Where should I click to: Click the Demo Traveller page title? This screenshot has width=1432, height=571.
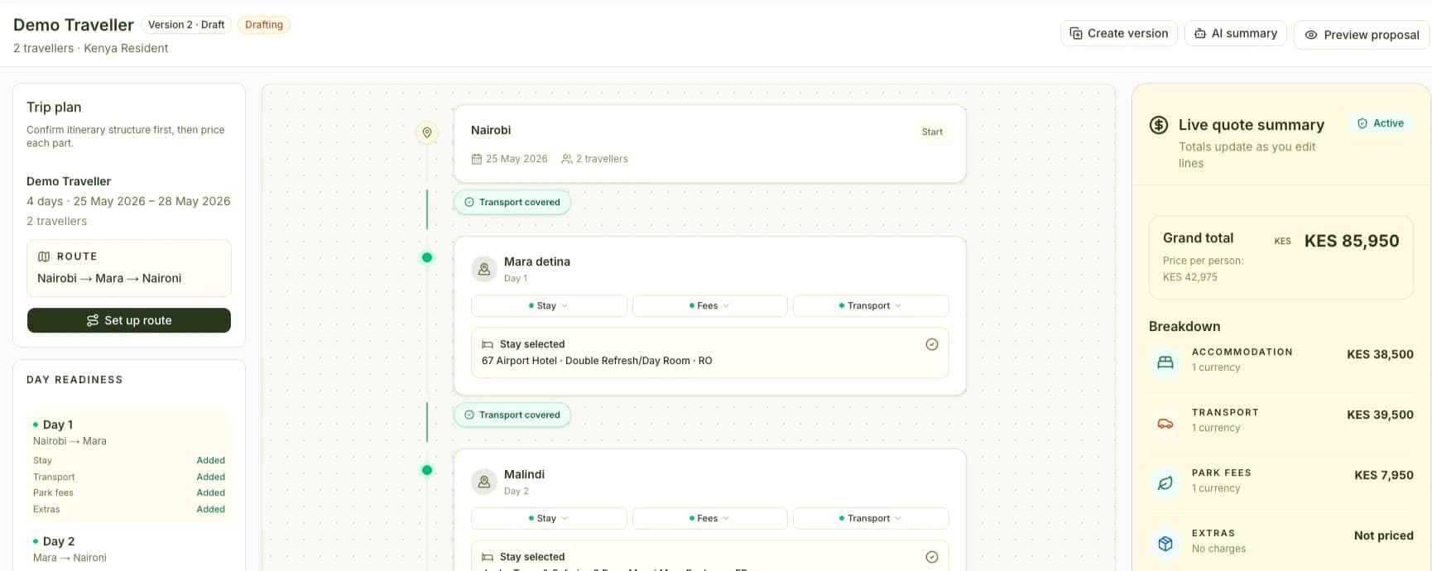coord(74,25)
